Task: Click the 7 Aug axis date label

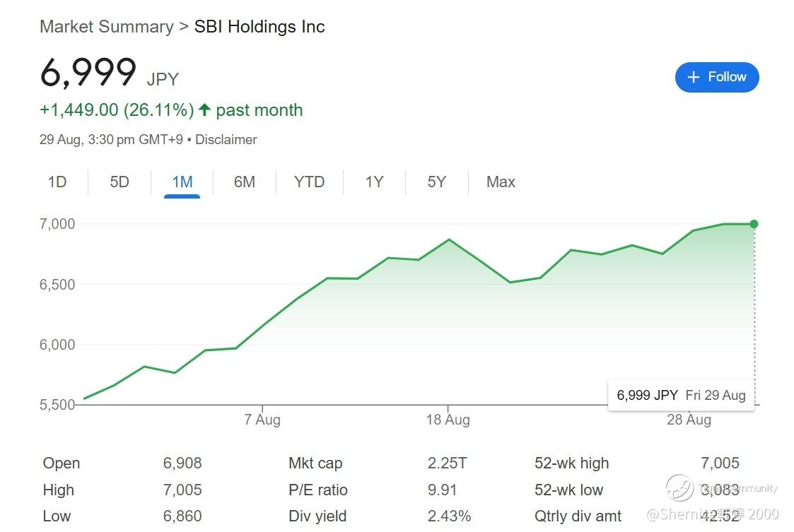Action: (x=262, y=420)
